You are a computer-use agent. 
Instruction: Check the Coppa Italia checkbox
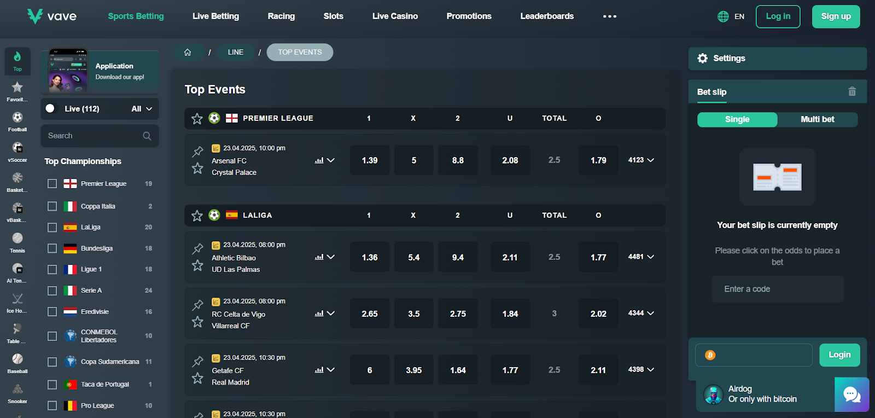[52, 206]
